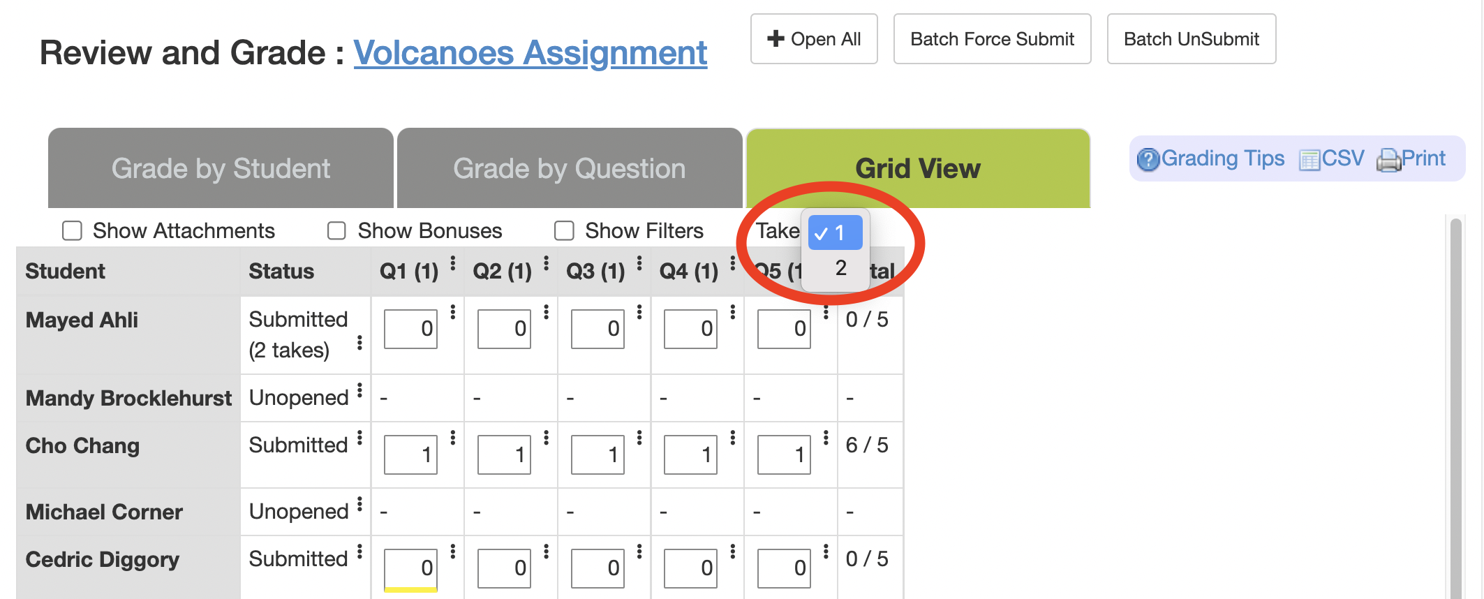Select take 2 in the Take dropdown
Image resolution: width=1484 pixels, height=599 pixels.
(x=840, y=268)
